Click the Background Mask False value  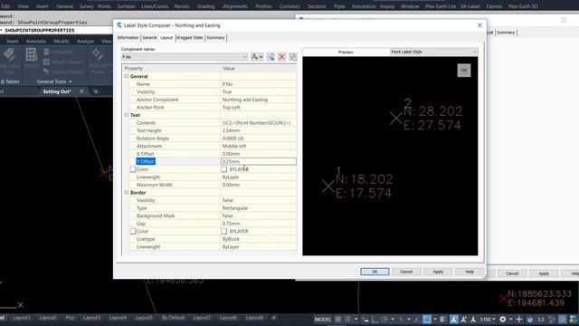pyautogui.click(x=259, y=216)
